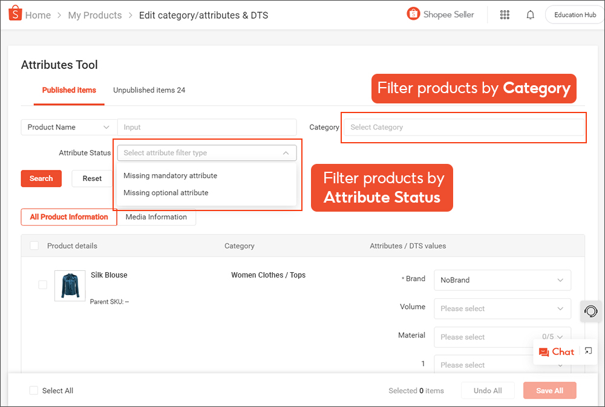This screenshot has width=605, height=407.
Task: Tick the checkbox next to Silk Blouse
Action: pyautogui.click(x=42, y=285)
